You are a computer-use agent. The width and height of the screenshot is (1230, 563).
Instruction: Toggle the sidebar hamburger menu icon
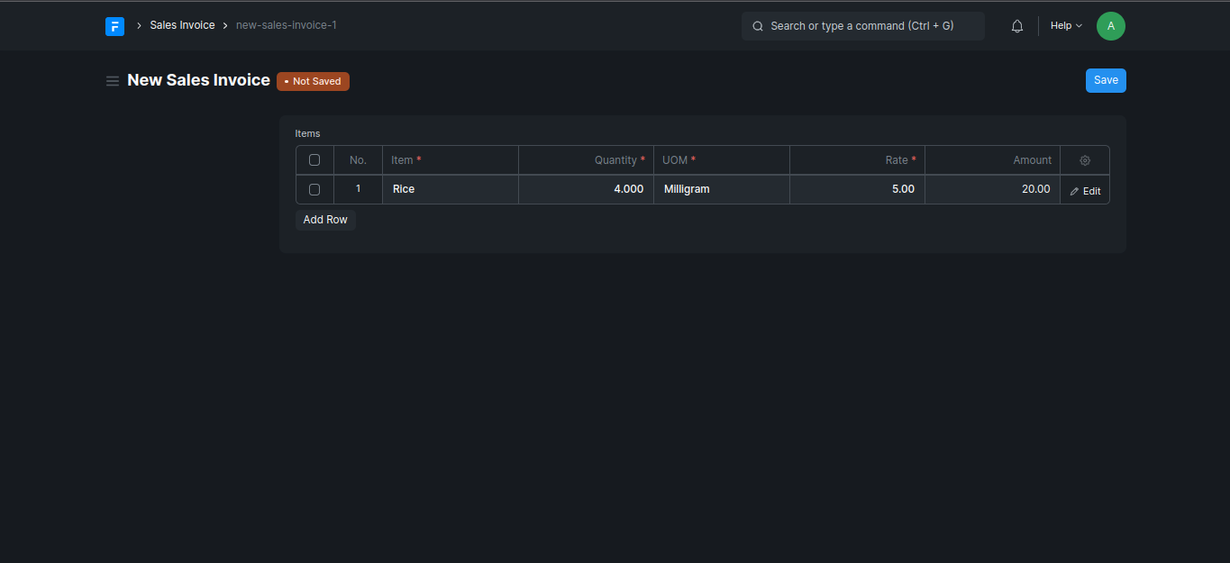pyautogui.click(x=113, y=81)
